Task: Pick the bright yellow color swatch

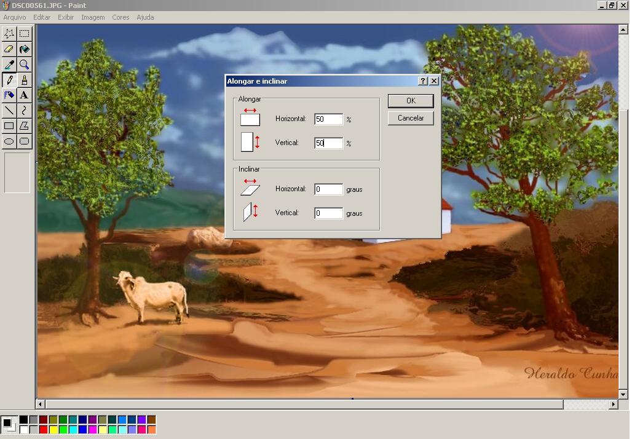Action: (x=53, y=430)
